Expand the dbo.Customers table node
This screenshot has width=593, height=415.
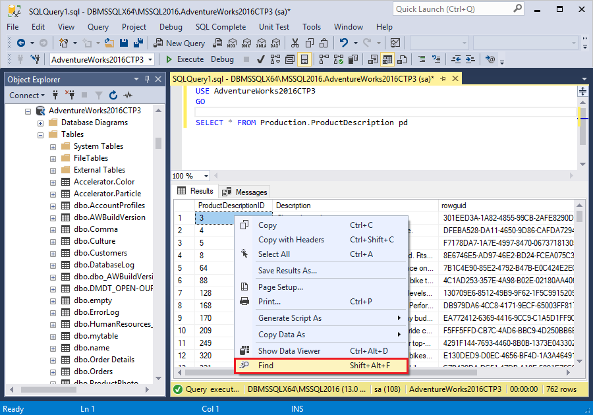pyautogui.click(x=53, y=254)
